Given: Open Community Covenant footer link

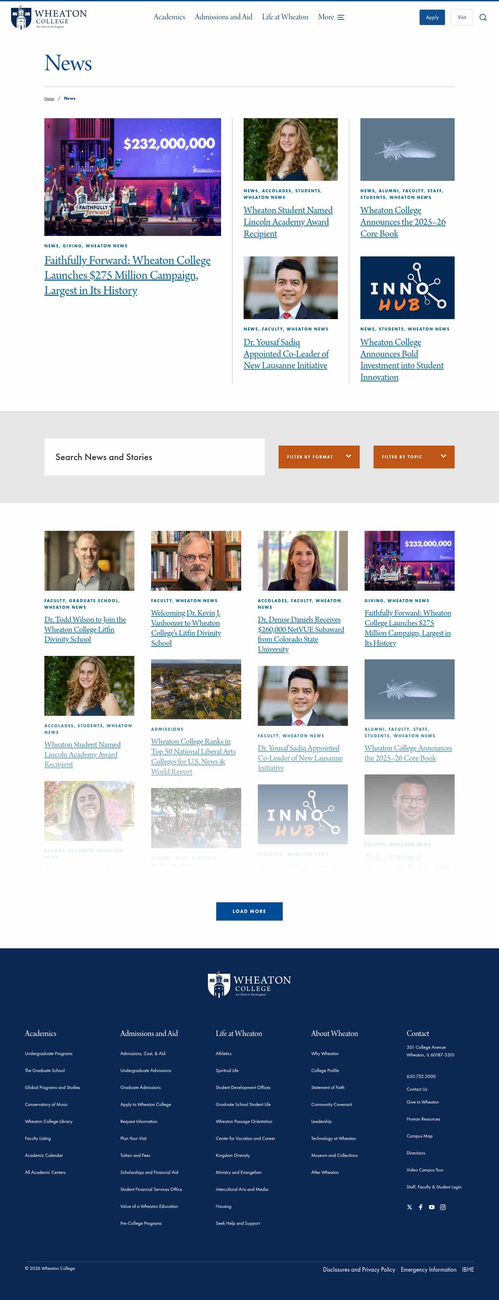Looking at the screenshot, I should (x=332, y=1104).
